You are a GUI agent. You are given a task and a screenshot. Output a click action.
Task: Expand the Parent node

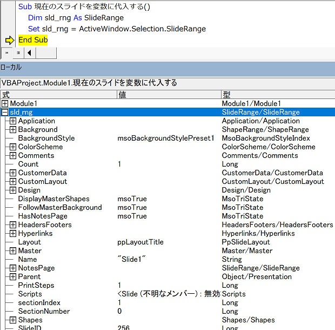tap(13, 276)
